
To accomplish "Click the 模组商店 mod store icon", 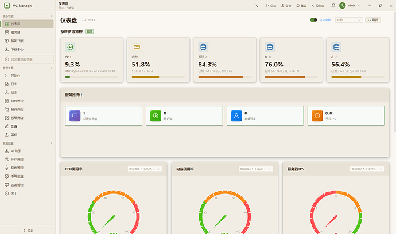I will (7, 118).
